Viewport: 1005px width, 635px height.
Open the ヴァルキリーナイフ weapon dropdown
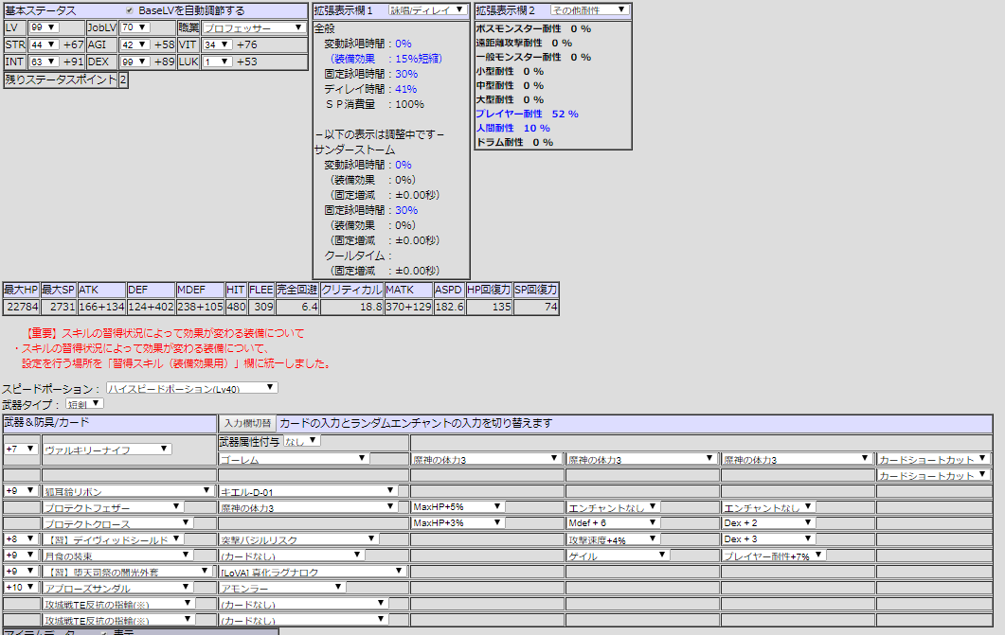click(107, 450)
